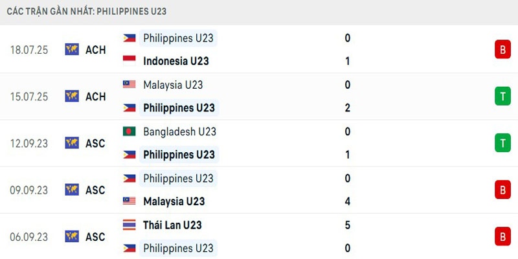Click red B badge for 09.09.23 match
This screenshot has width=518, height=259.
[502, 190]
